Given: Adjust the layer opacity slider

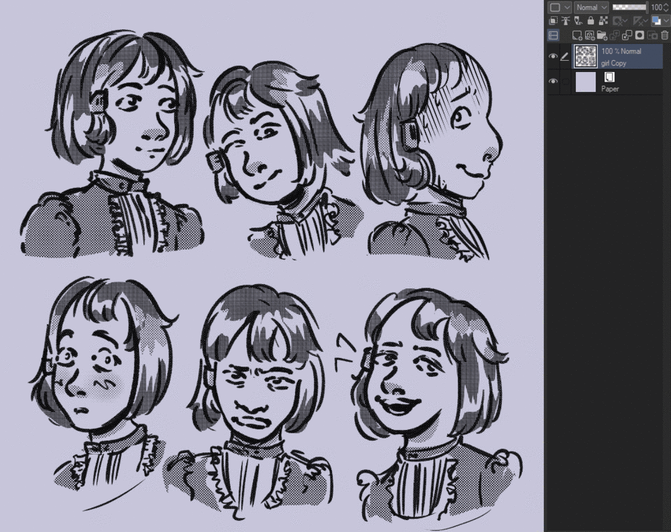Looking at the screenshot, I should (629, 7).
